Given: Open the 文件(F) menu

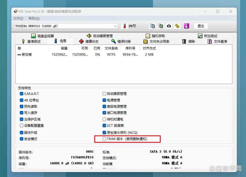Looking at the screenshot, I should point(18,18).
